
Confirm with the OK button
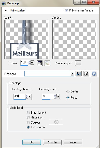(x=32, y=142)
